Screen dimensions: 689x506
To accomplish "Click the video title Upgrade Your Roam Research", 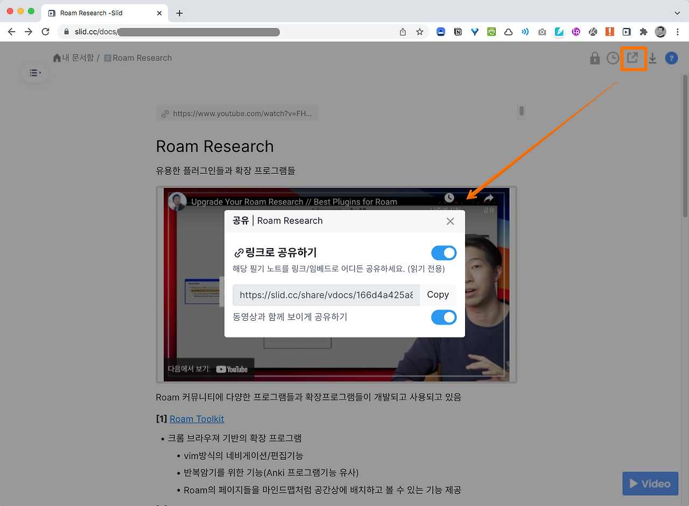I will point(294,202).
